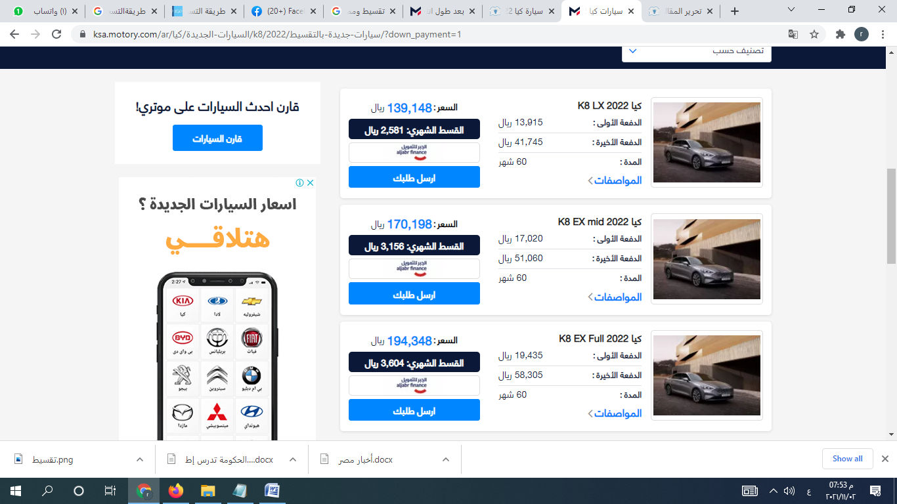
Task: Open the Chrome extensions puzzle icon
Action: (x=840, y=34)
